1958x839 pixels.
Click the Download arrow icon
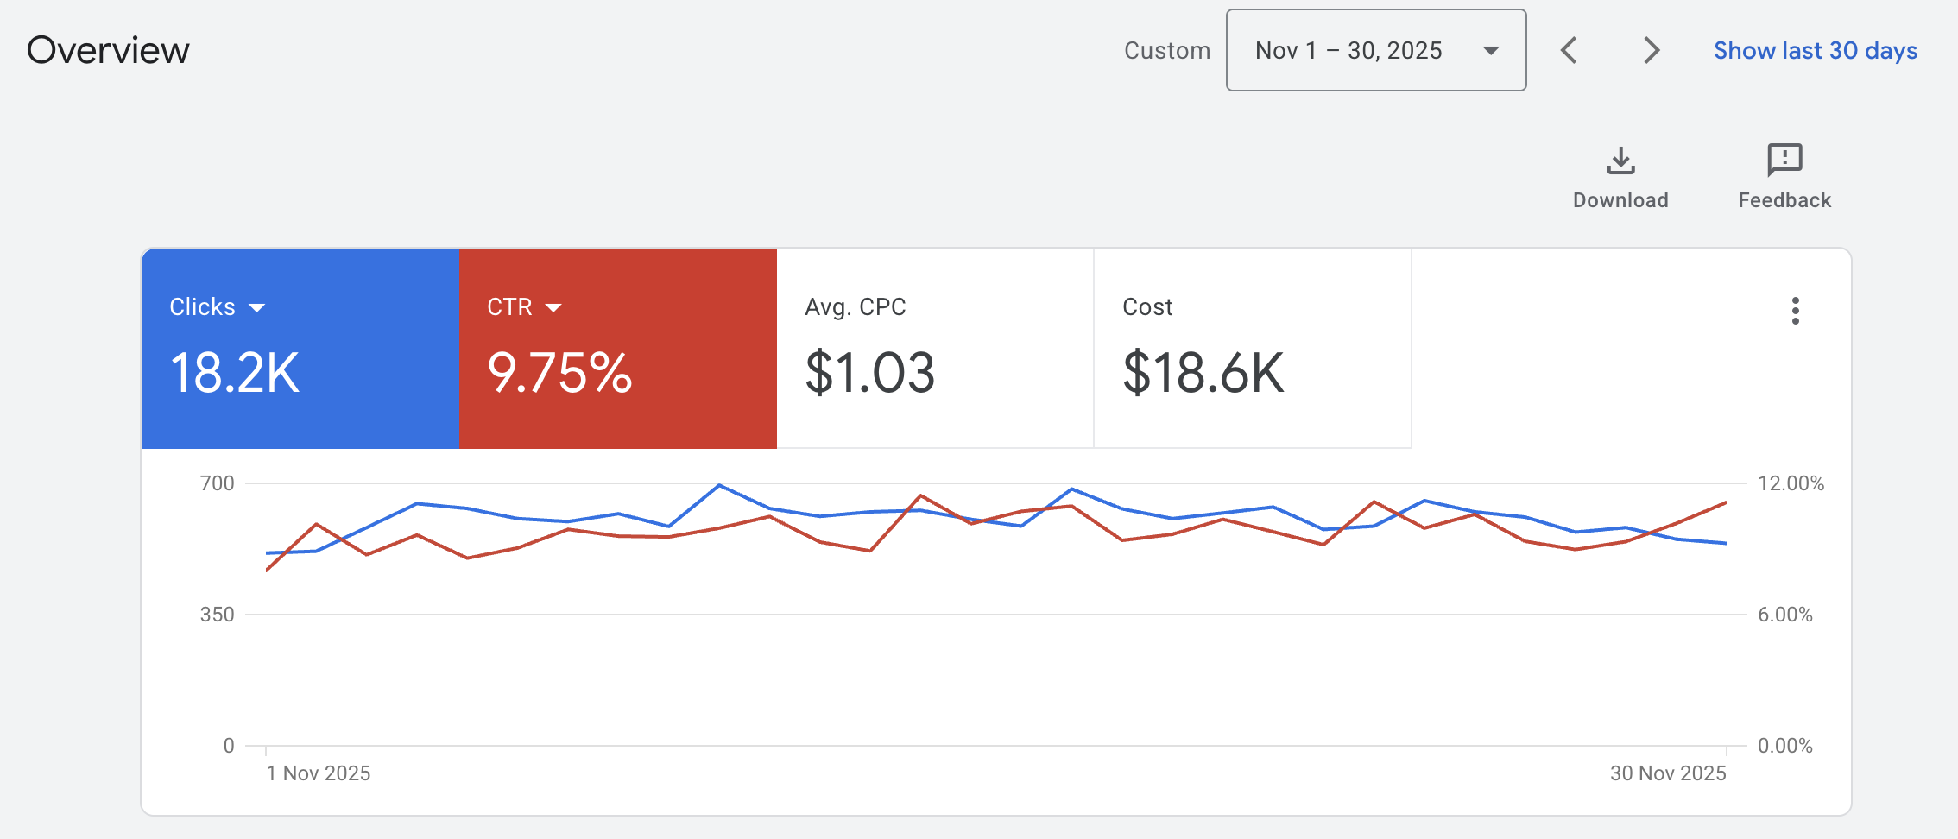click(1620, 161)
